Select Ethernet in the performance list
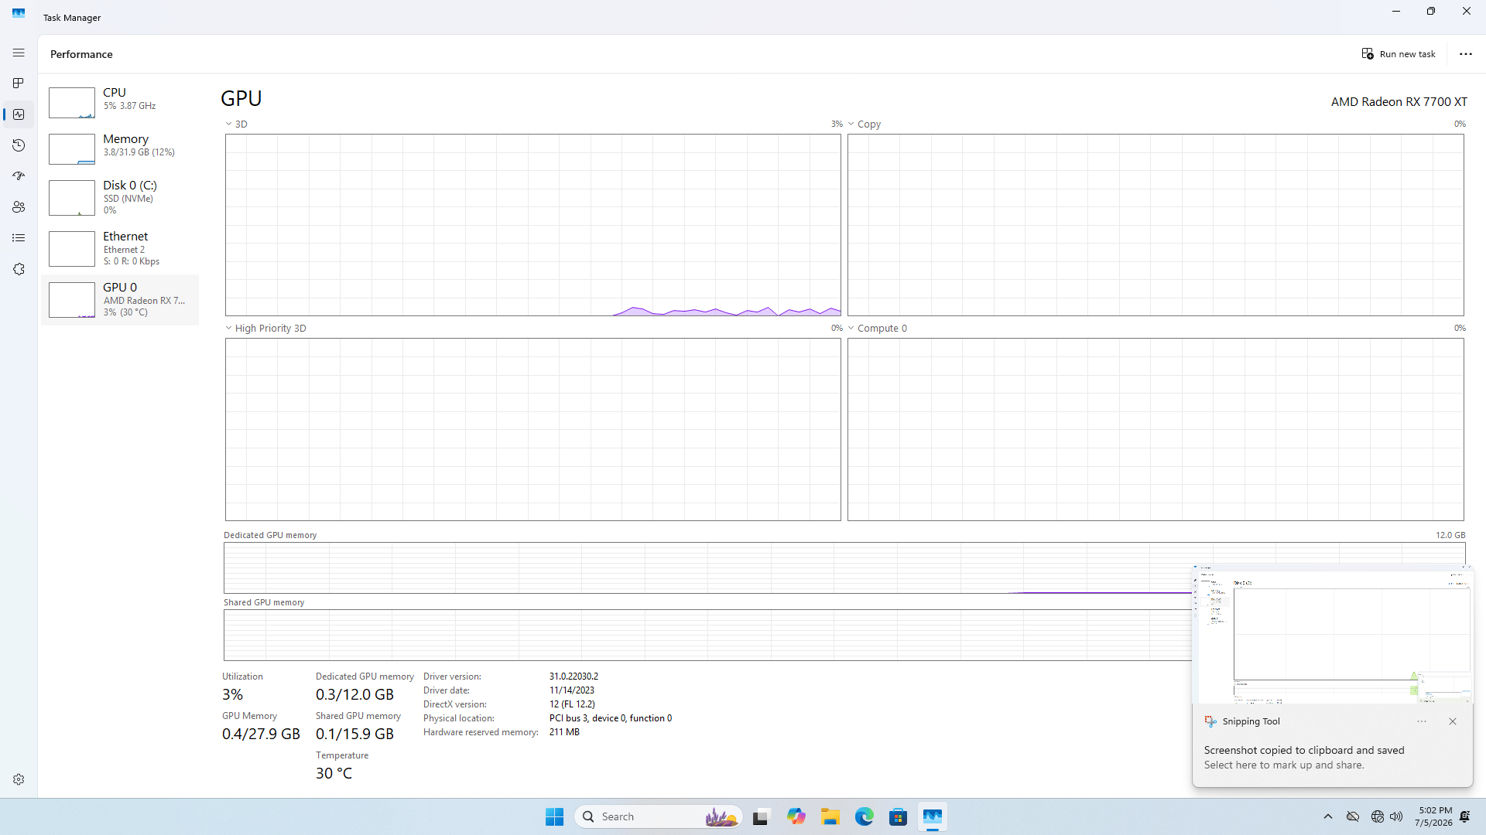This screenshot has height=835, width=1486. click(120, 248)
